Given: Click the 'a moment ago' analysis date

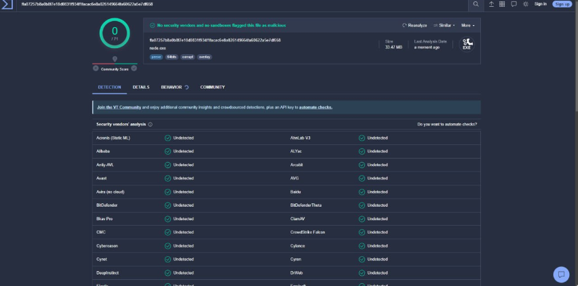Looking at the screenshot, I should coord(427,47).
